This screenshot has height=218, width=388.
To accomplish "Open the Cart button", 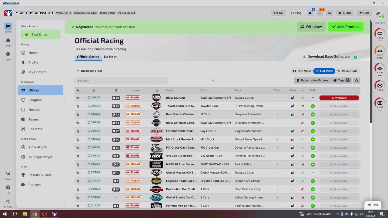I will point(364,13).
